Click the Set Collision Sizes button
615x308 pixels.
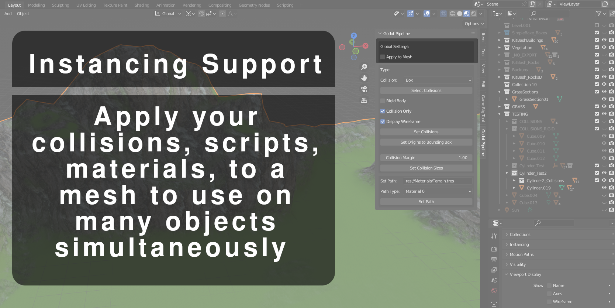pos(426,168)
